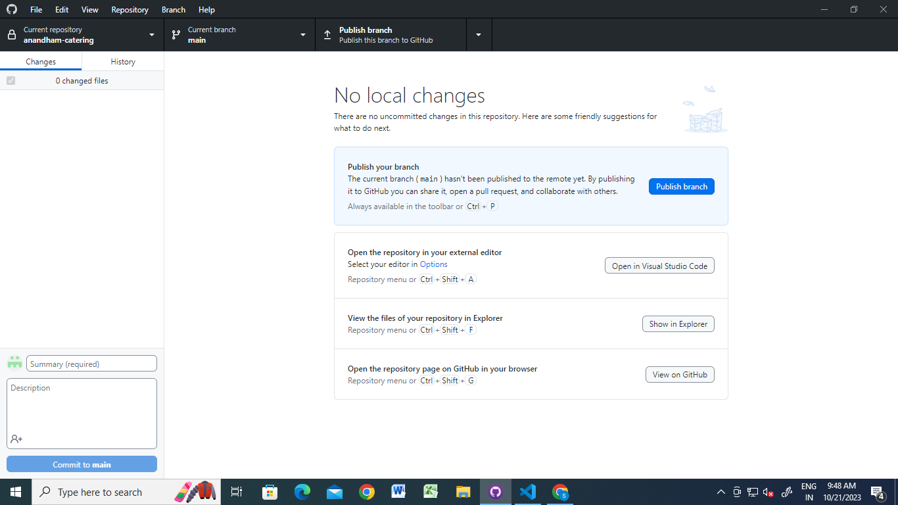Click the user avatar beside the Summary field

click(14, 362)
